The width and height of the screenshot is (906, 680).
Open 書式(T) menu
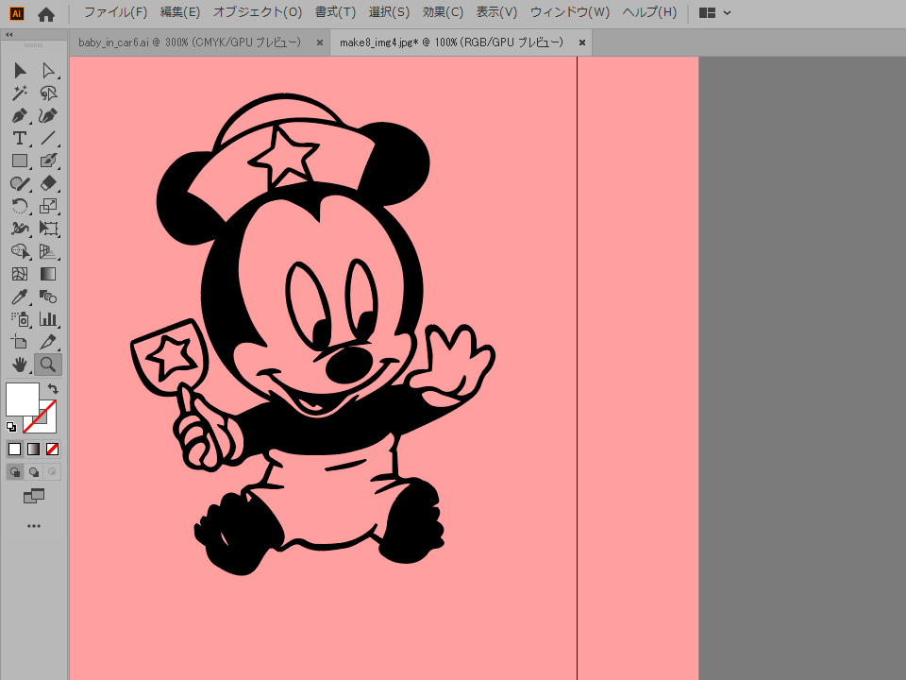[335, 12]
